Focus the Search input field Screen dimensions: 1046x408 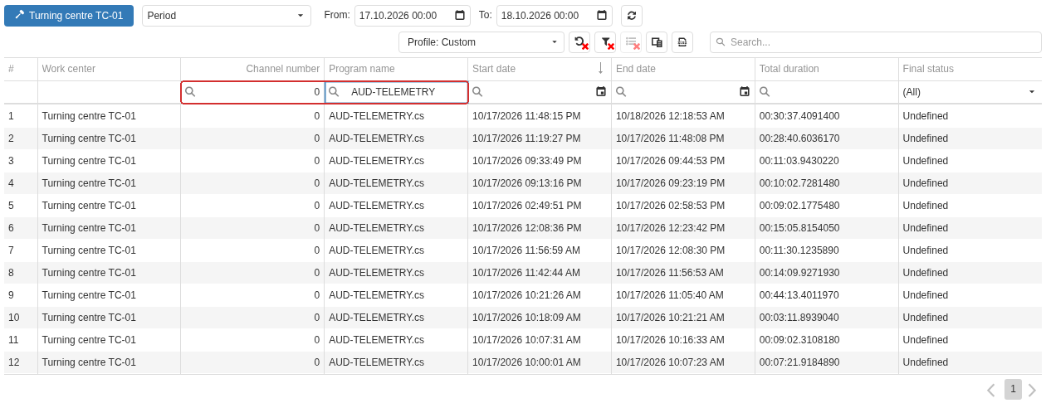pyautogui.click(x=876, y=42)
